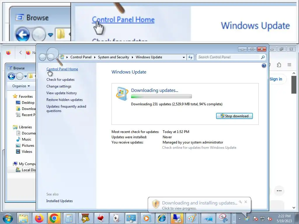Image resolution: width=299 pixels, height=224 pixels.
Task: Expand arrow after Control Panel breadcrumb
Action: 95,57
